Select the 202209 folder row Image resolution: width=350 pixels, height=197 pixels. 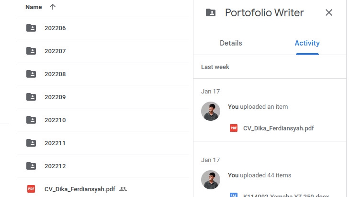point(103,97)
